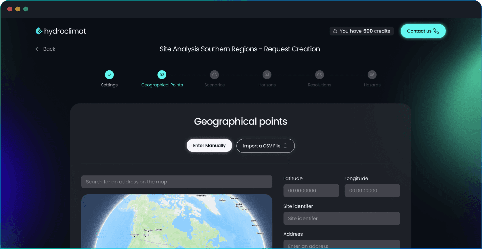482x249 pixels.
Task: Click the back arrow icon
Action: tap(37, 49)
